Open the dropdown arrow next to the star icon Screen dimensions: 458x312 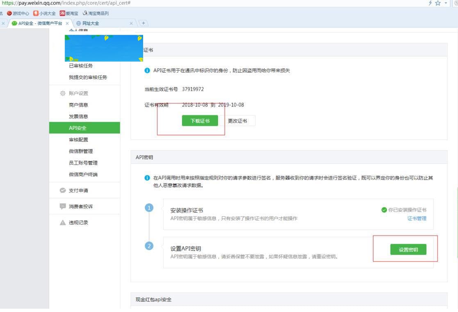(445, 3)
